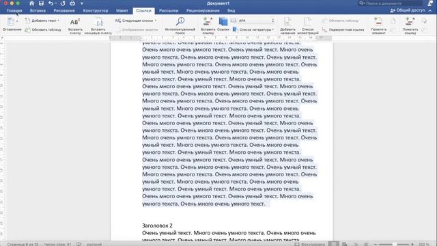Click the Число слов word count
The width and height of the screenshot is (437, 246).
[57, 244]
